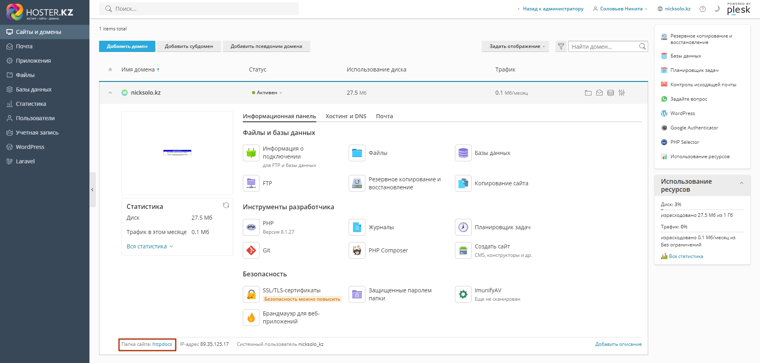Click the ImunifyAV security icon
The width and height of the screenshot is (760, 363).
point(463,294)
